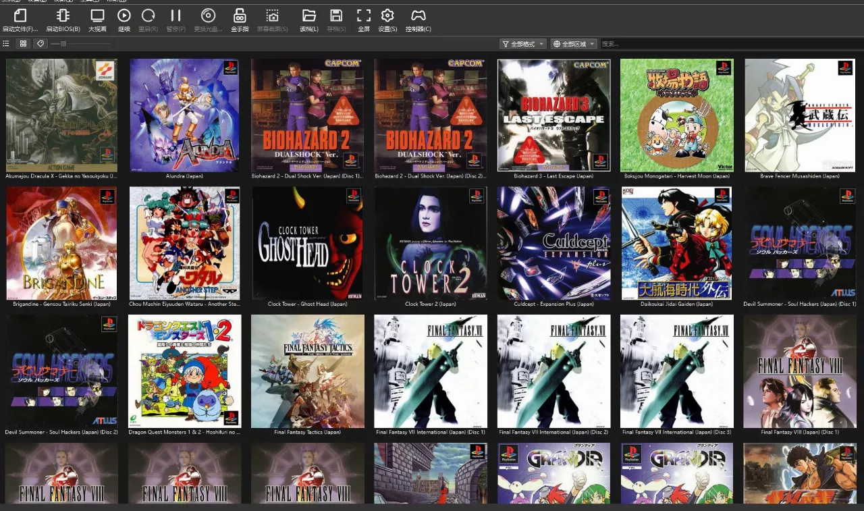This screenshot has height=511, width=864.
Task: Click the 'Biohazard 2 - Dual Shock Ver. (Japan) (Disc 2)' title
Action: tap(431, 176)
